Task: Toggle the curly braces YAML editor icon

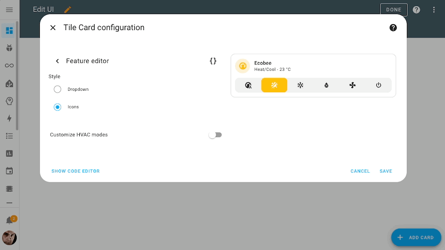Action: [x=213, y=61]
